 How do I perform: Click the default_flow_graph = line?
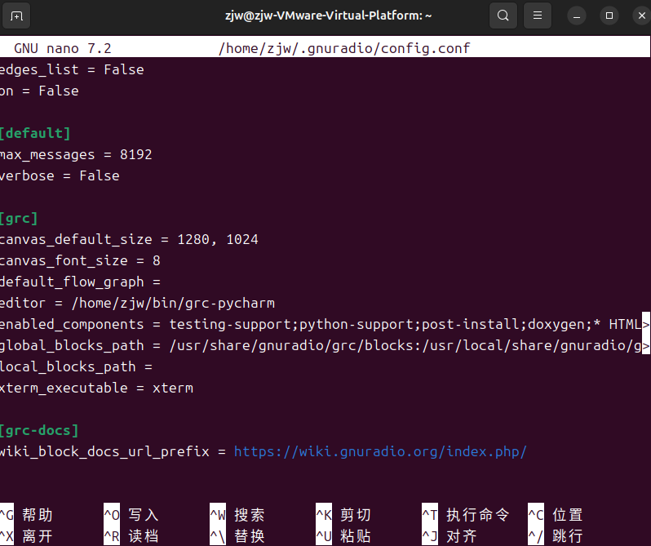[80, 282]
